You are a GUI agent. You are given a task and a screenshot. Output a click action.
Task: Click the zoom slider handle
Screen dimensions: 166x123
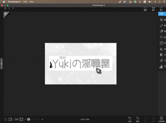pyautogui.click(x=29, y=119)
